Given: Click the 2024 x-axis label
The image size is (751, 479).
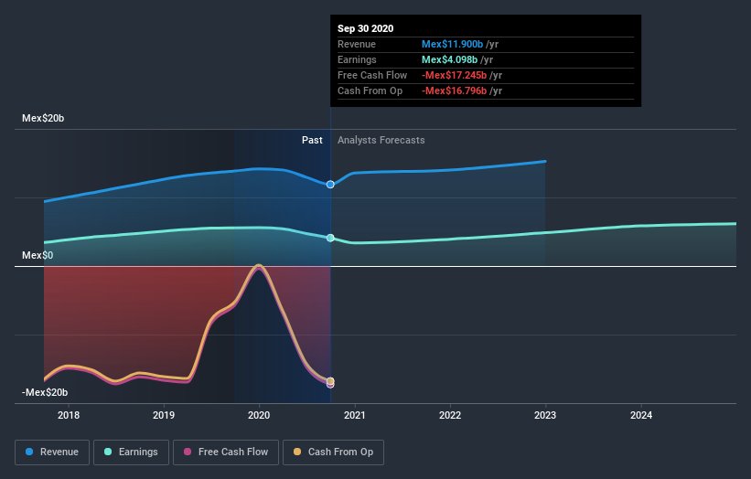Looking at the screenshot, I should [x=641, y=415].
